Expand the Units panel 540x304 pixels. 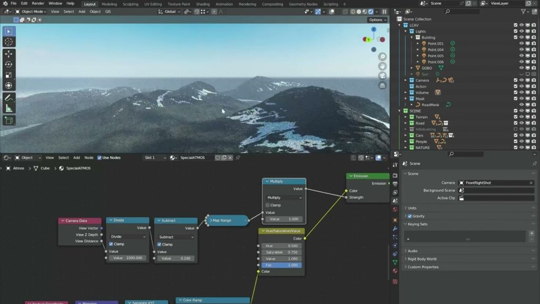point(412,208)
